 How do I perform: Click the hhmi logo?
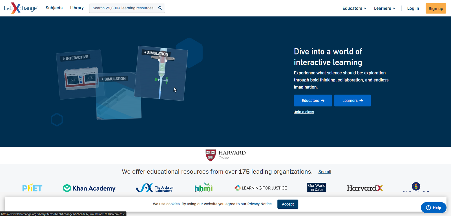[x=204, y=188]
